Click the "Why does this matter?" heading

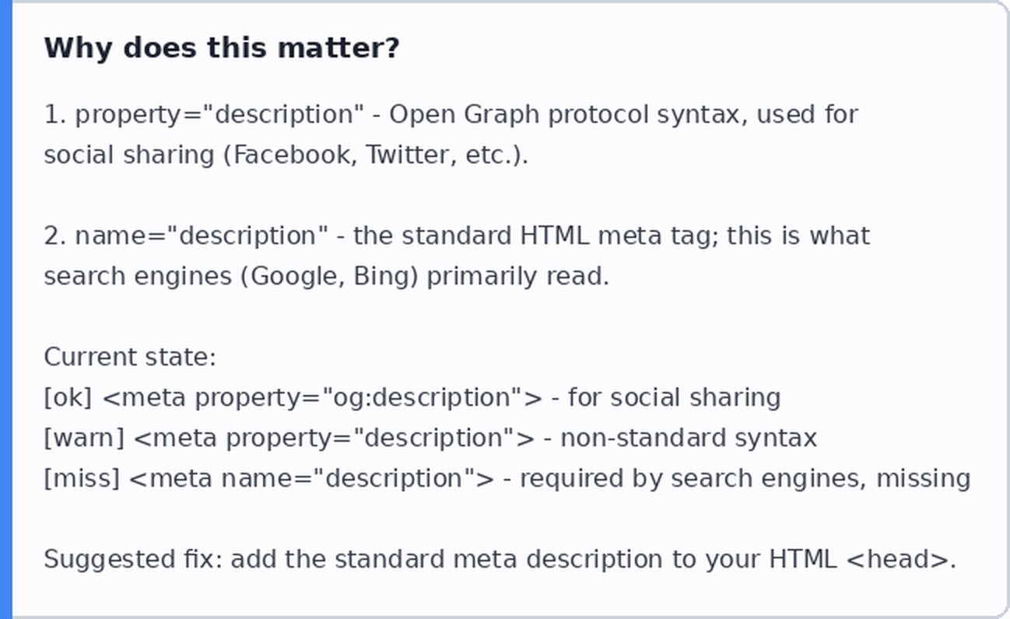pos(222,48)
